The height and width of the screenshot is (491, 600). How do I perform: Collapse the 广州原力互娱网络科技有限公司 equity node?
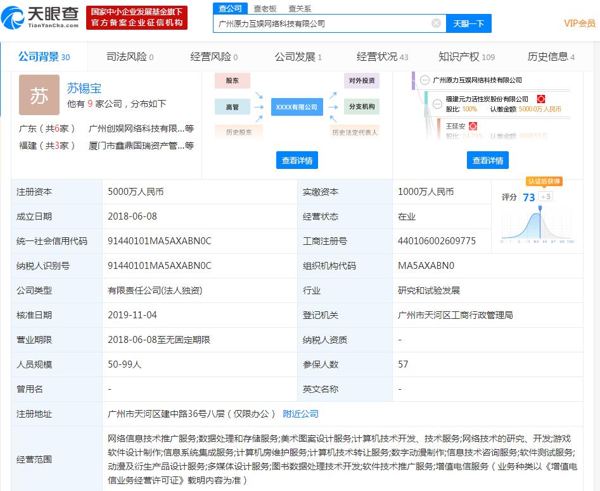[x=423, y=80]
